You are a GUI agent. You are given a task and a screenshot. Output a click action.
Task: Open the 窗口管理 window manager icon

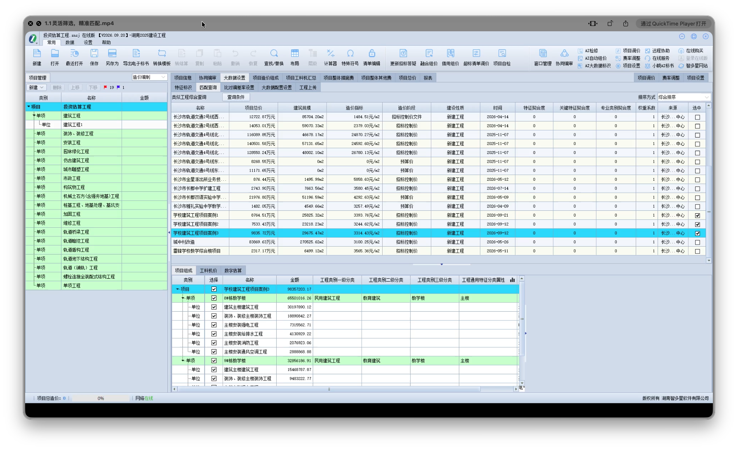(543, 57)
